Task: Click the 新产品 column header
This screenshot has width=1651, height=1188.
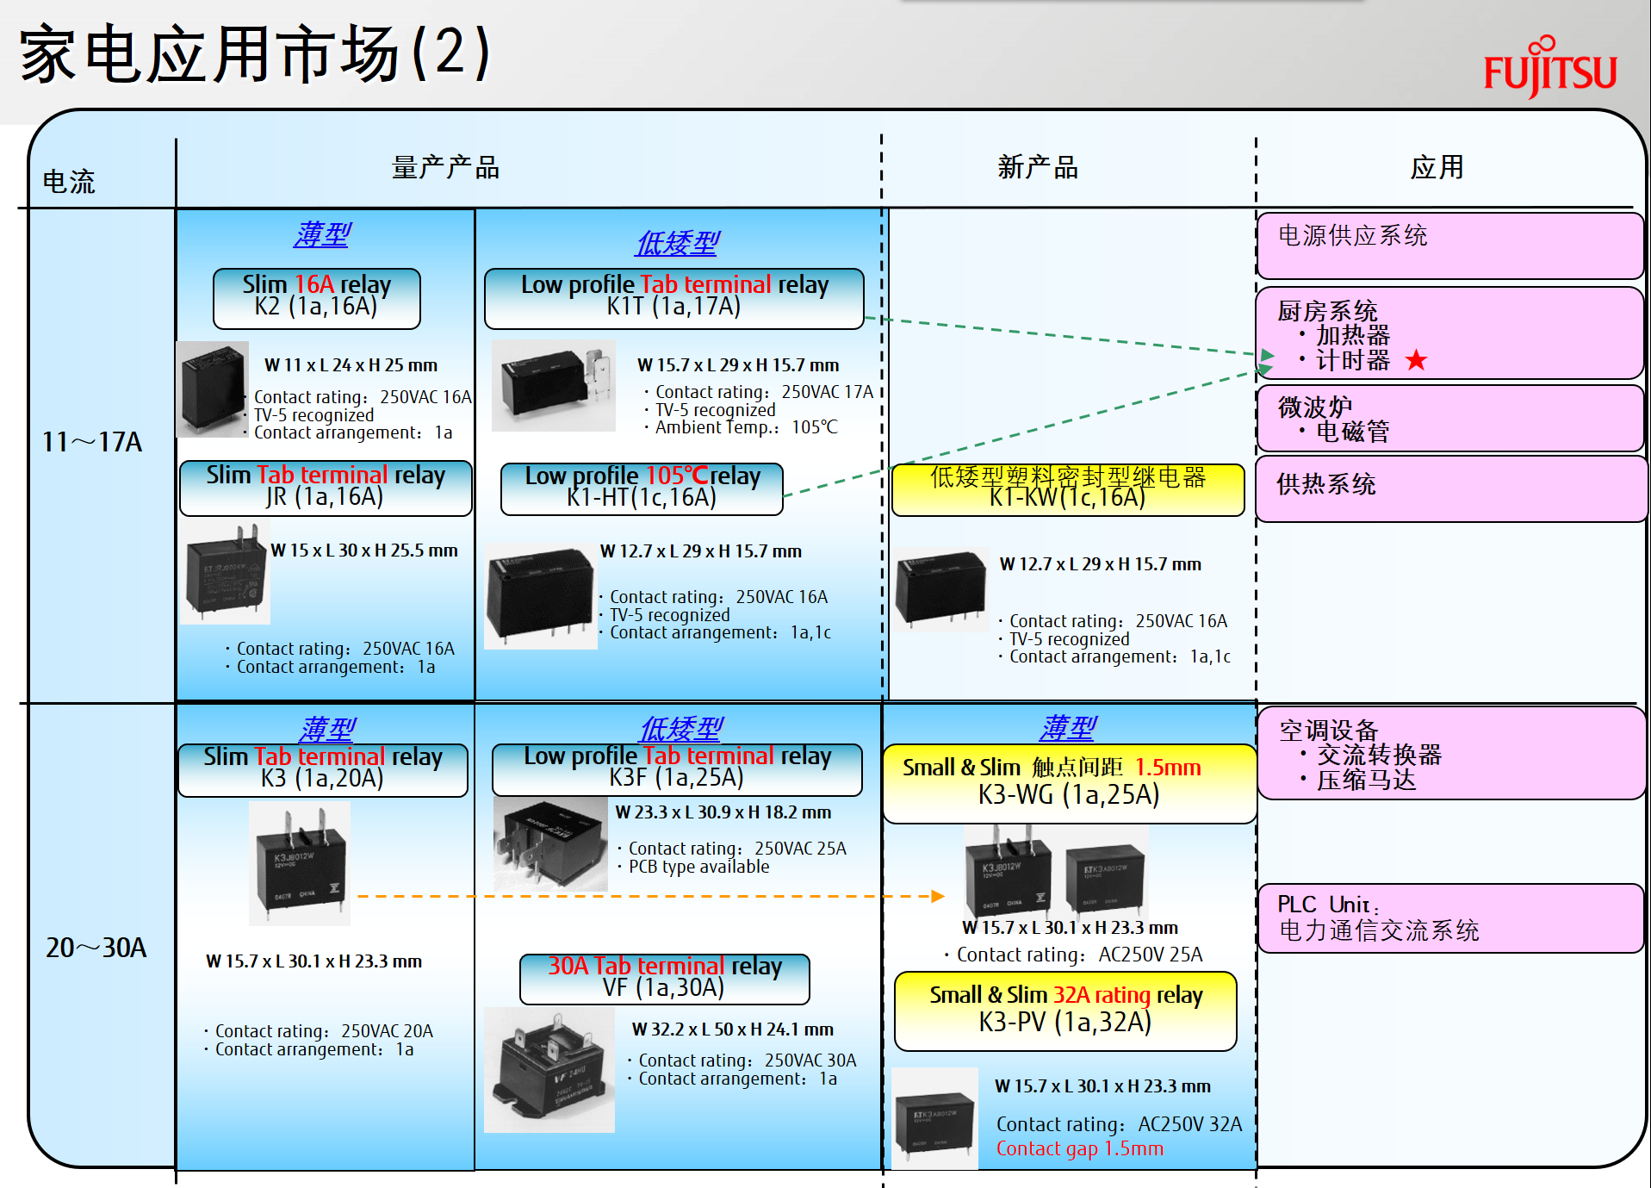Action: [1038, 167]
